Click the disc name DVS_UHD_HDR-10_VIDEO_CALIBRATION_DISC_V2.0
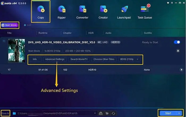Image resolution: width=186 pixels, height=117 pixels. coord(62,42)
